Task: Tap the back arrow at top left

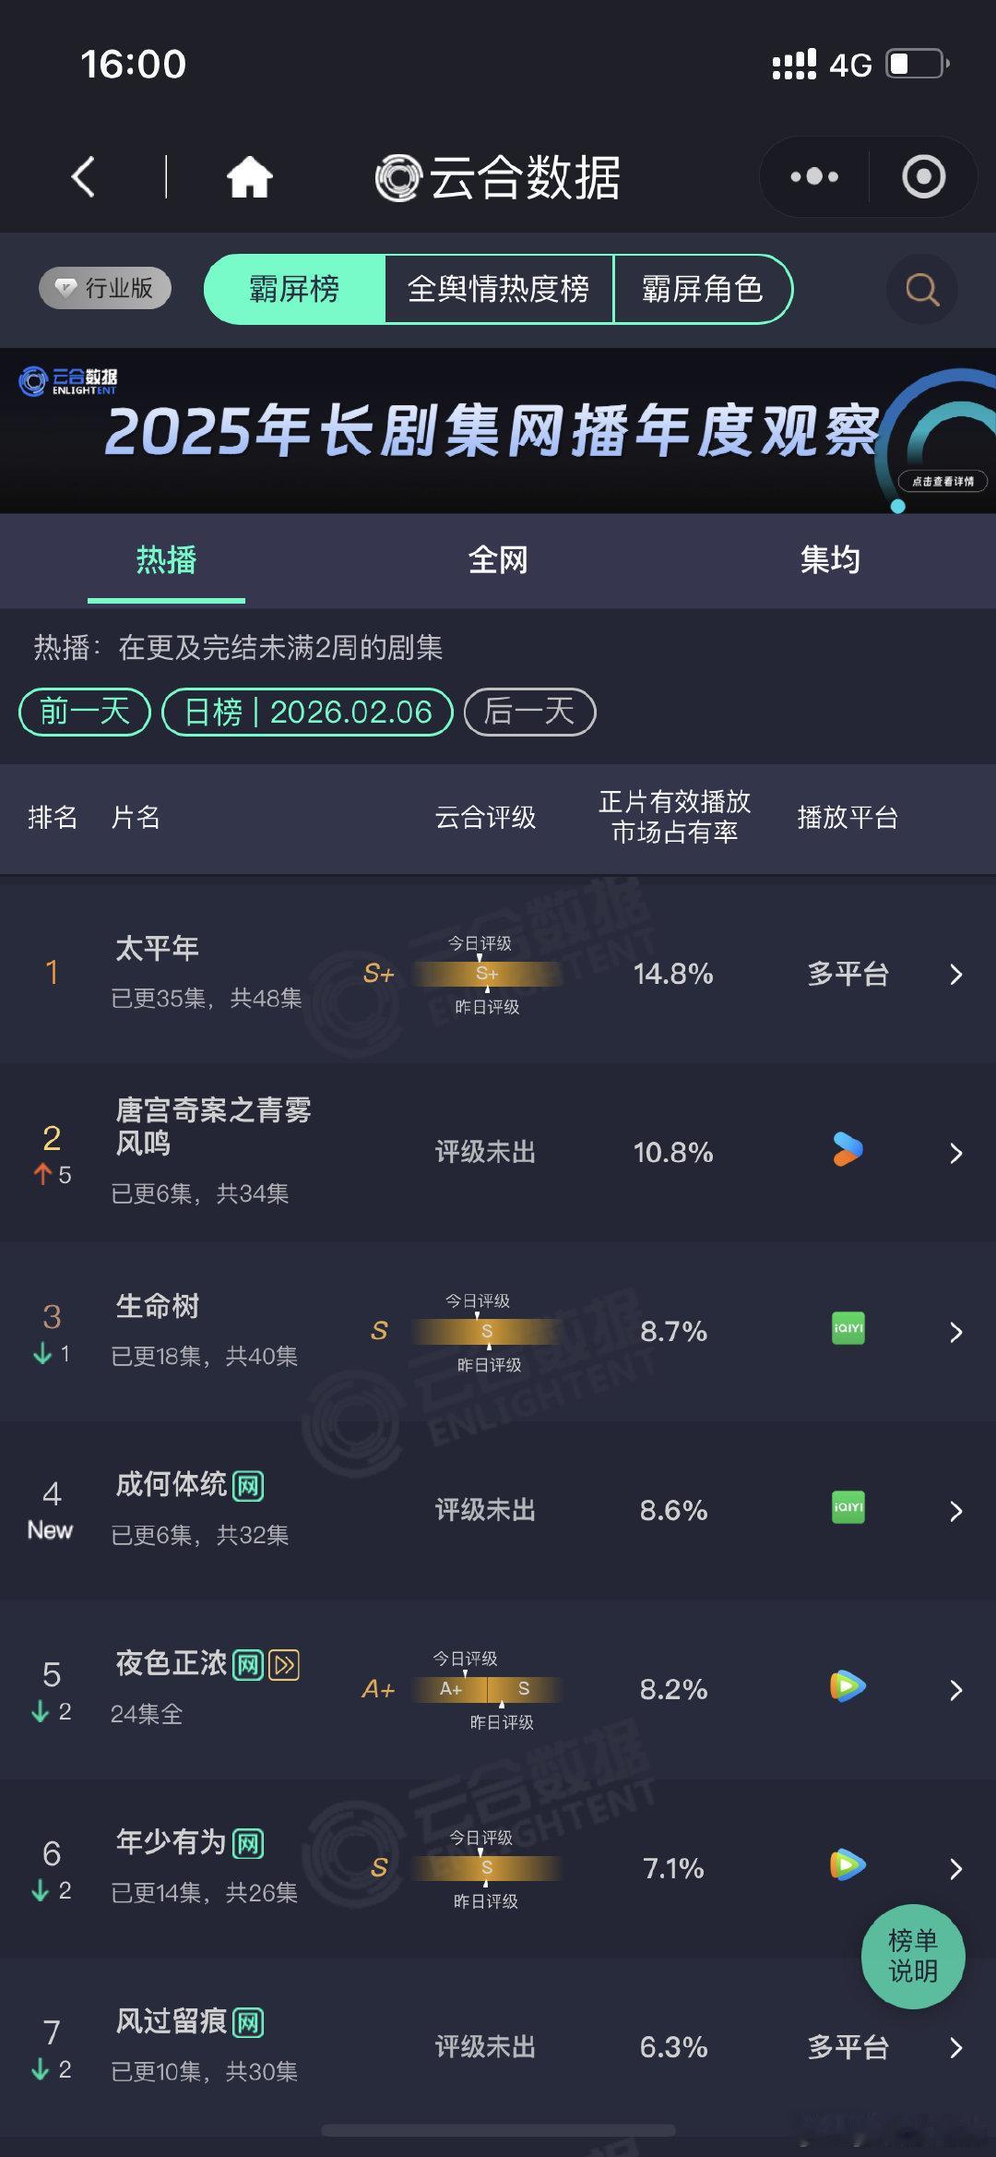Action: point(84,176)
